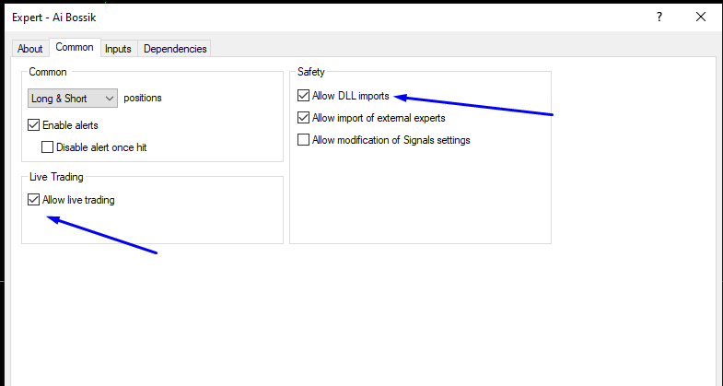Screen dimensions: 723x386
Task: Expand the Long & Short dropdown arrow
Action: click(x=111, y=98)
